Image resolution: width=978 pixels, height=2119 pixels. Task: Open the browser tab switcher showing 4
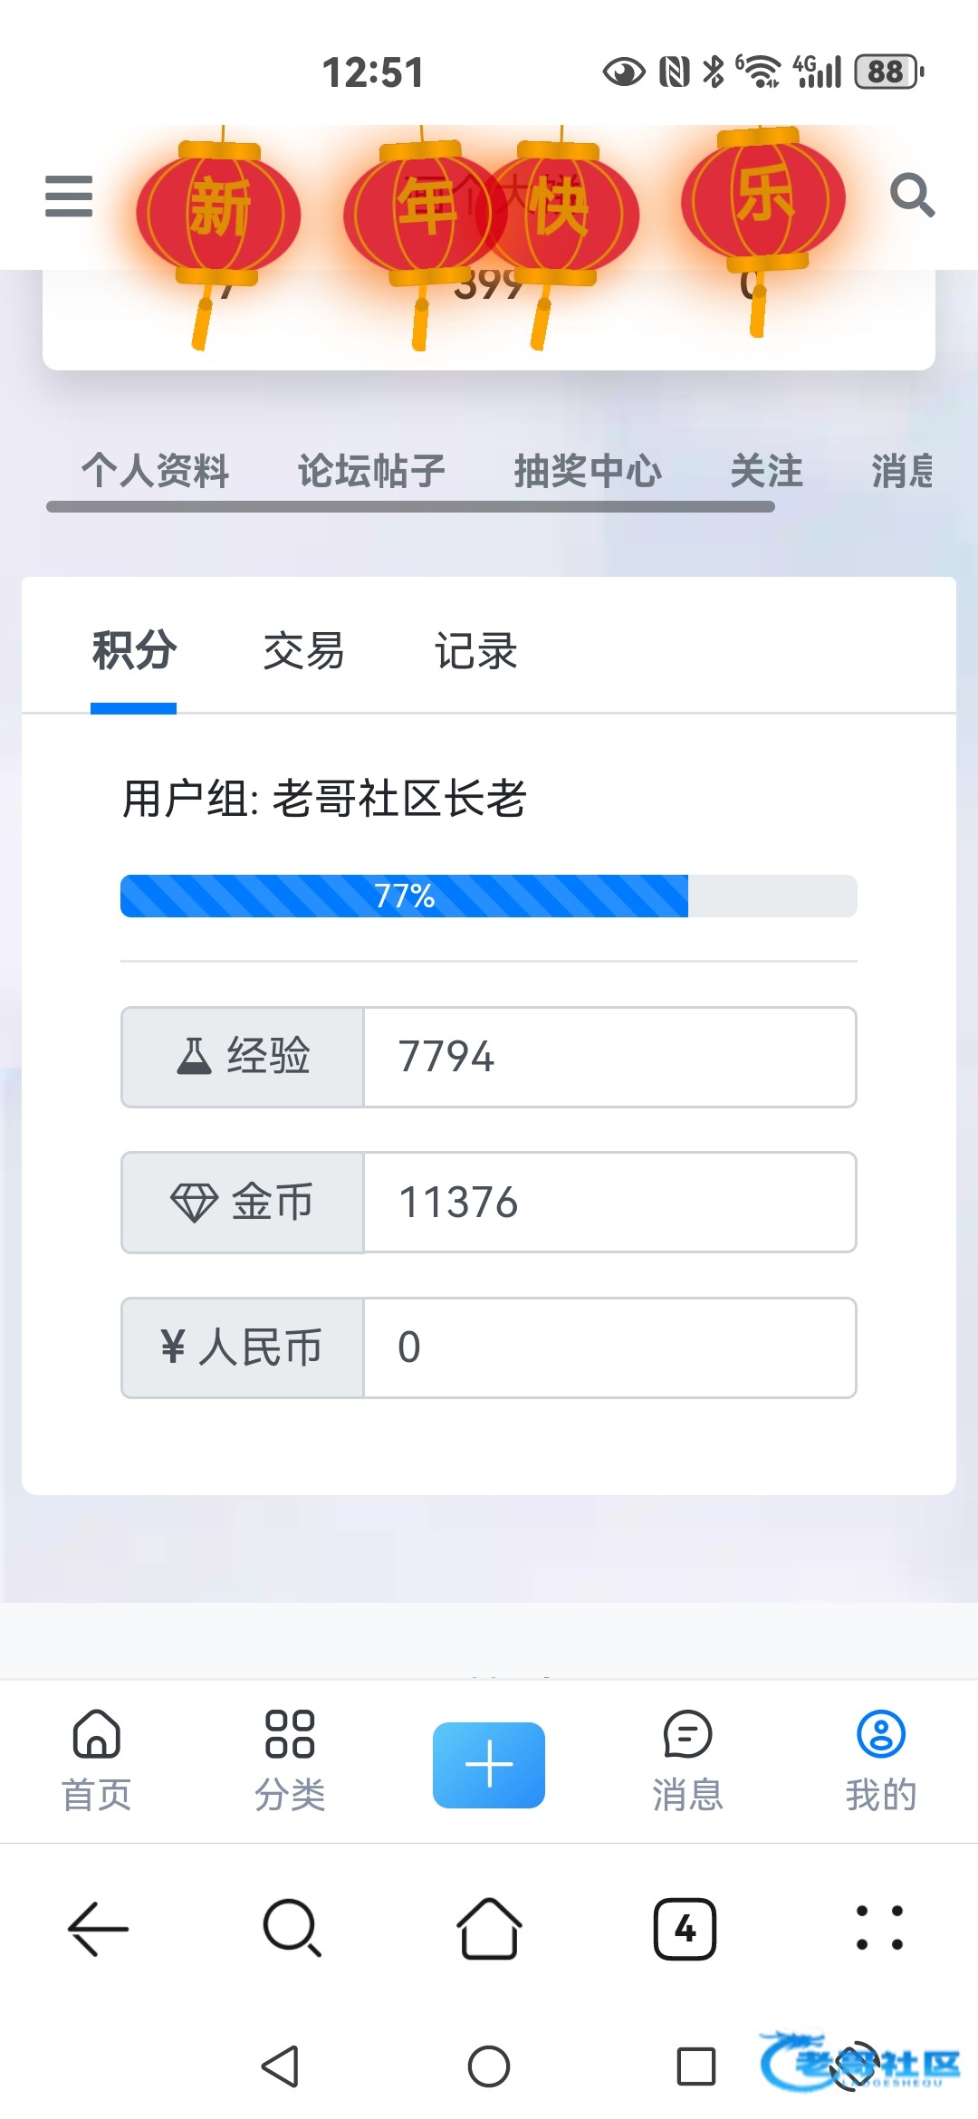(x=685, y=1929)
